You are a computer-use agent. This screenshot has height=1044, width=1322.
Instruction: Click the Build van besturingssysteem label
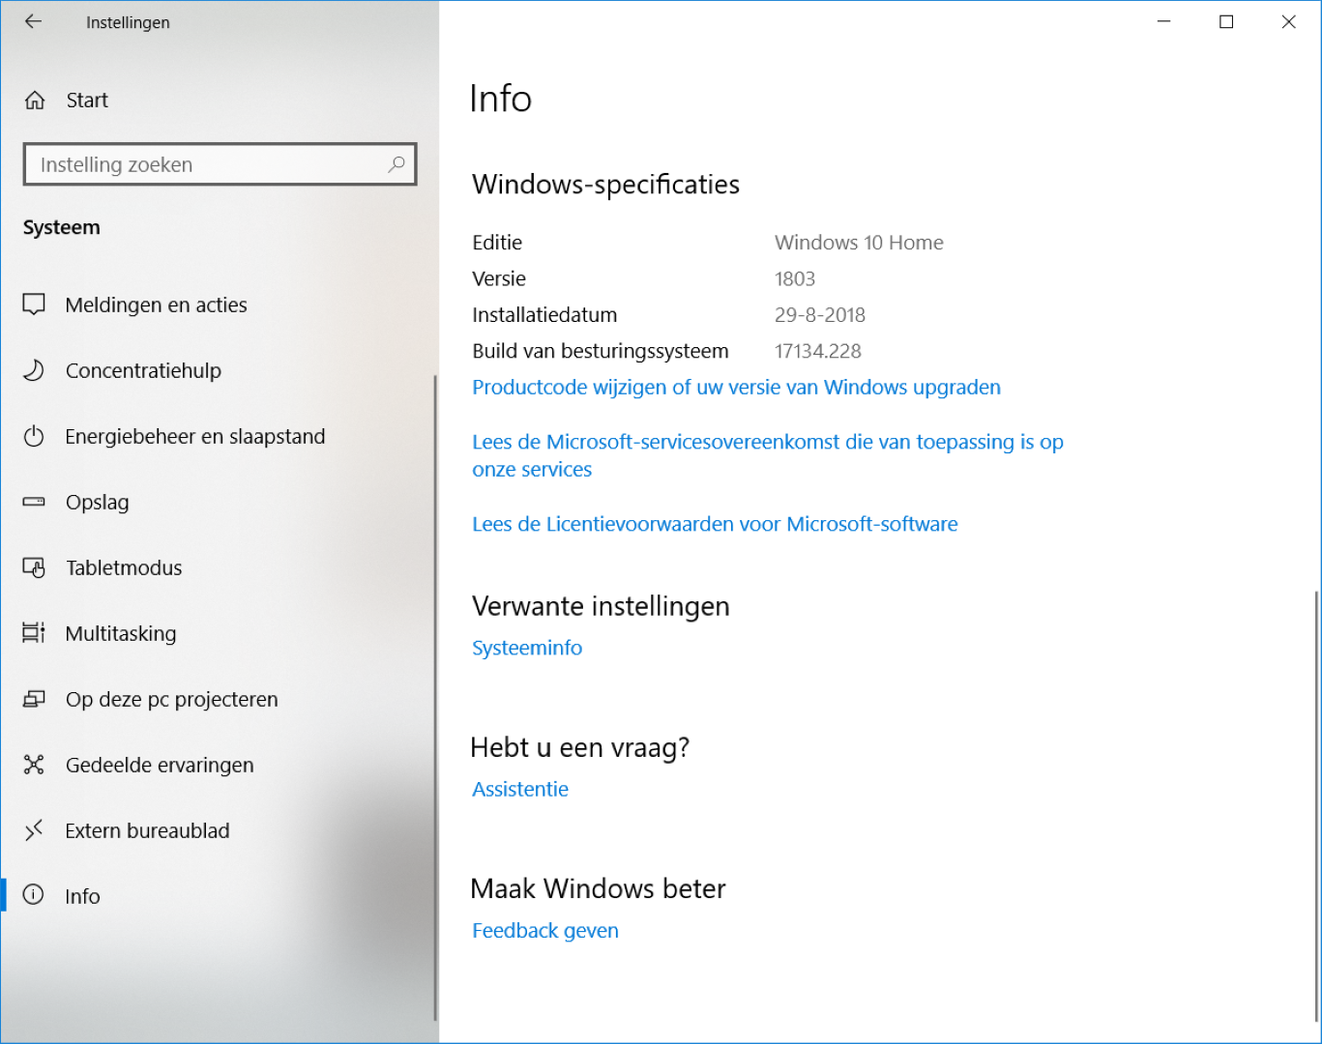(x=601, y=352)
